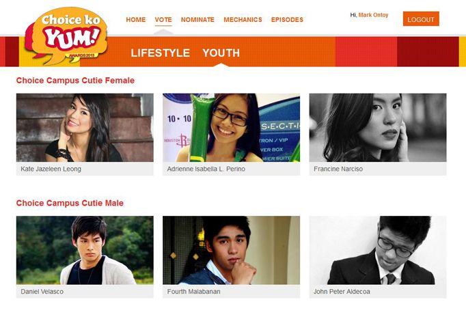
Task: Open the MECHANICS page
Action: [243, 20]
